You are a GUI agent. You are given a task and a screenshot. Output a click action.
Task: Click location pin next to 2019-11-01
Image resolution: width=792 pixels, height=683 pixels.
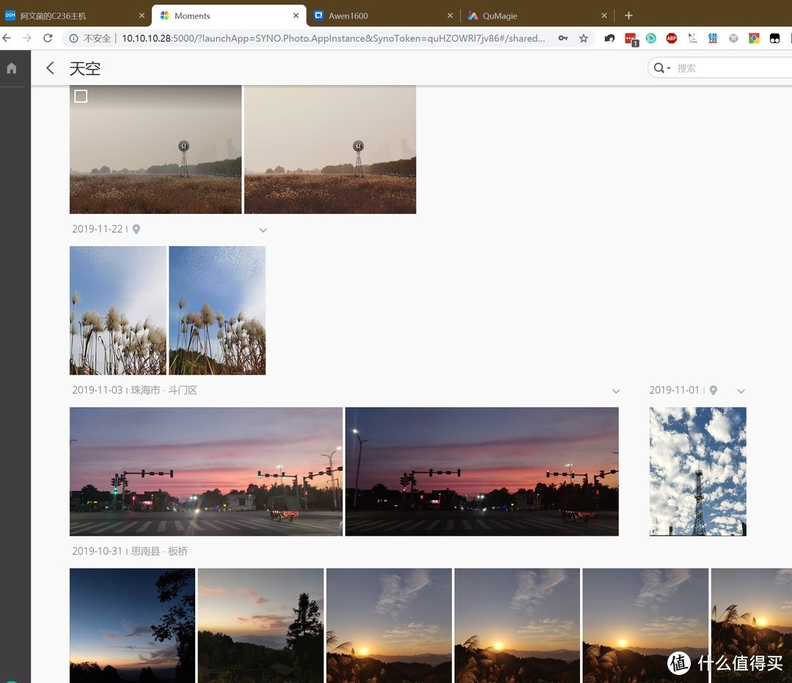coord(714,390)
